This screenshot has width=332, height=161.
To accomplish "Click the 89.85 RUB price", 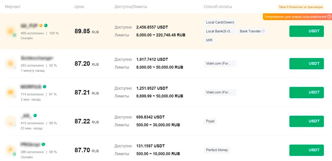I will [87, 32].
